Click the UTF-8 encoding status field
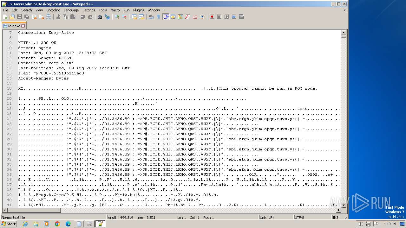The height and width of the screenshot is (228, 406). 312,218
